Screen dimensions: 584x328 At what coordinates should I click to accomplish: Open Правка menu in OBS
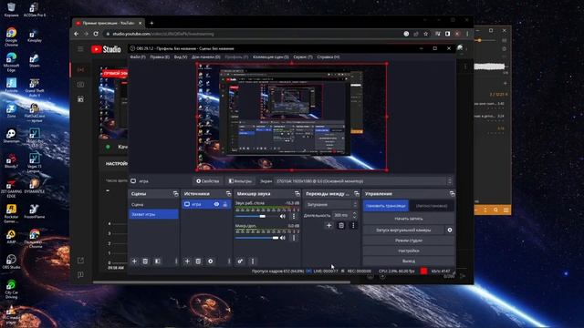click(160, 56)
